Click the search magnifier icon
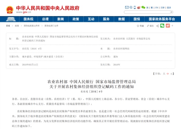The image size is (181, 129). coord(171,12)
